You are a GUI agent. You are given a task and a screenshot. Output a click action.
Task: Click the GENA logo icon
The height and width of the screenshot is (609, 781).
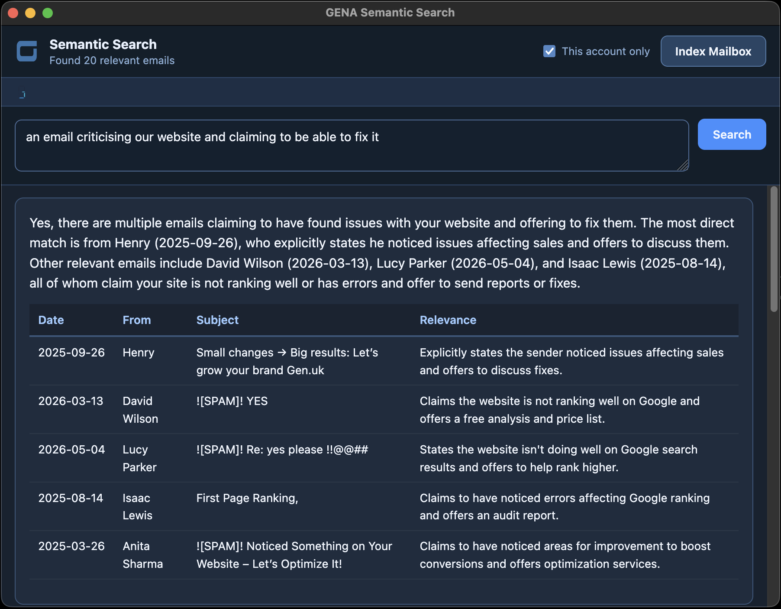pos(27,51)
